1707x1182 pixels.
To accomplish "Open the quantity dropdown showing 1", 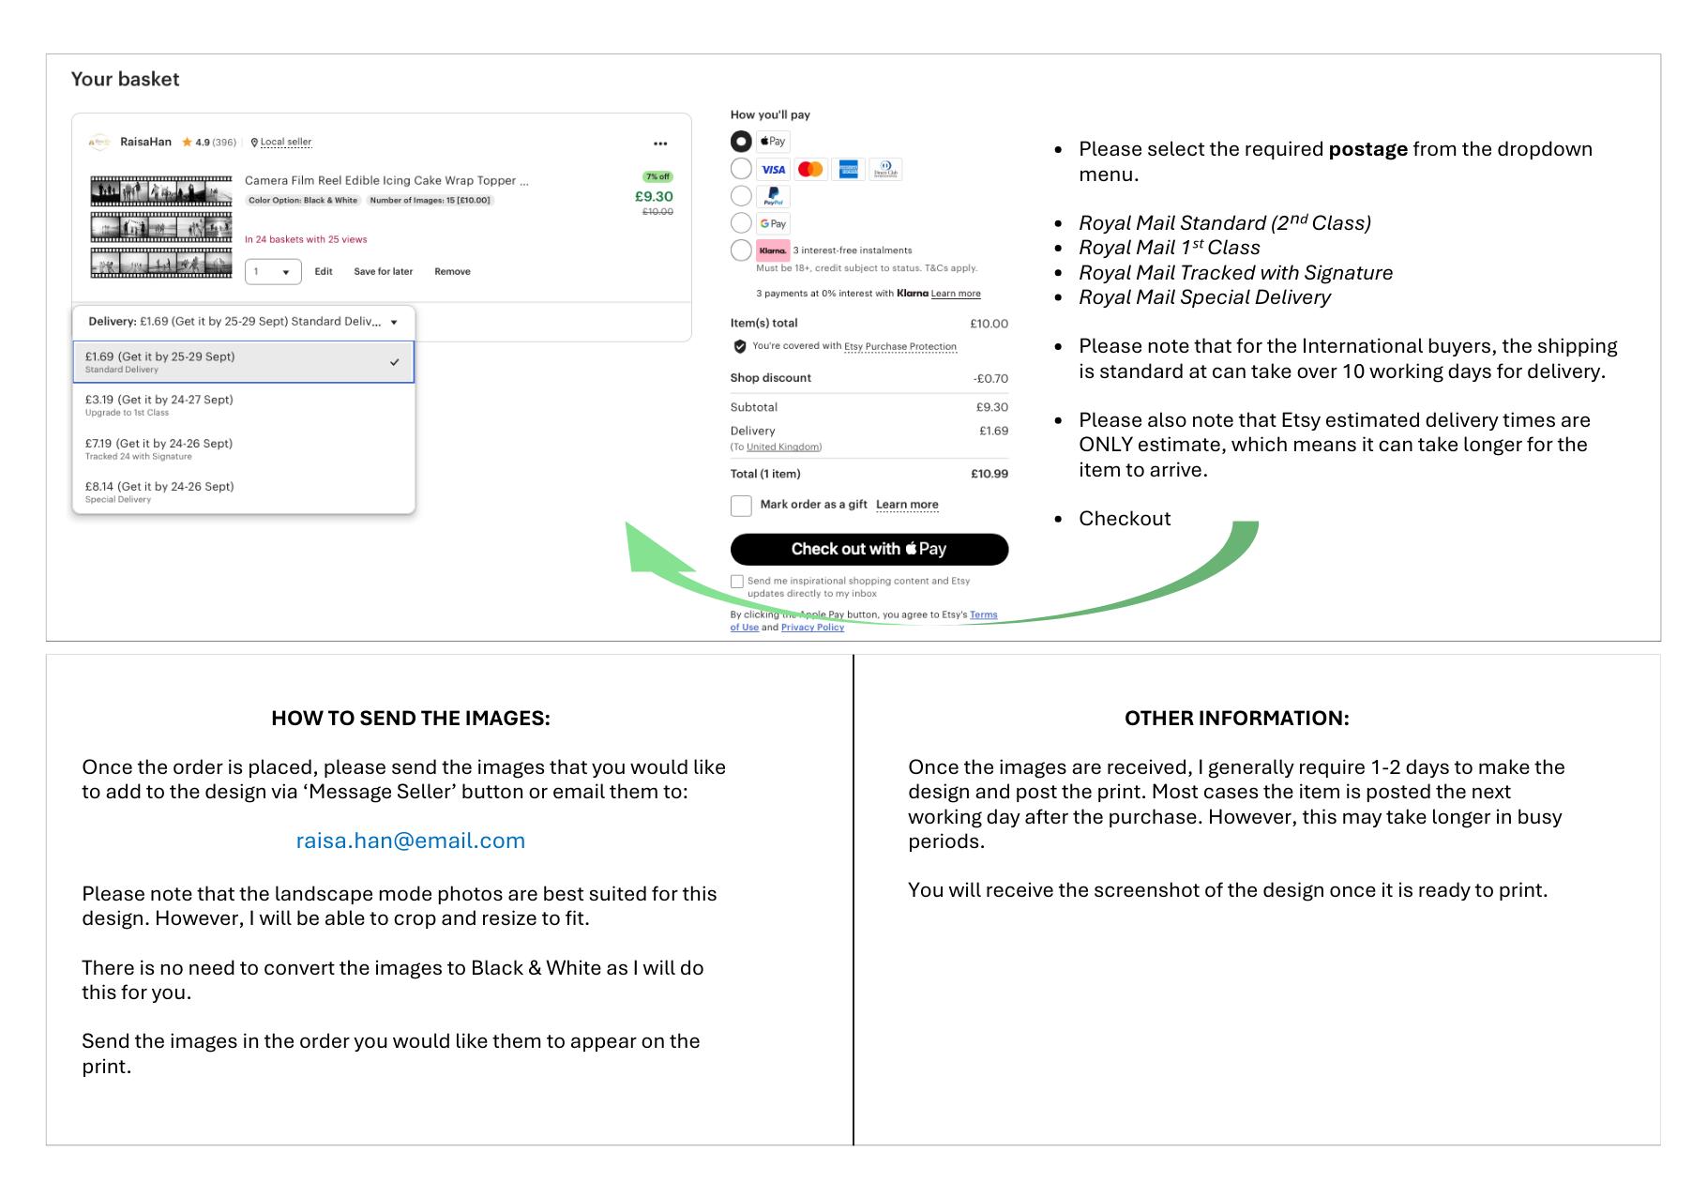I will point(273,272).
